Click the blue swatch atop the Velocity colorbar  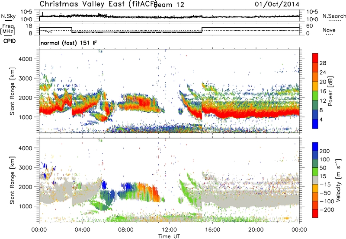pos(315,147)
